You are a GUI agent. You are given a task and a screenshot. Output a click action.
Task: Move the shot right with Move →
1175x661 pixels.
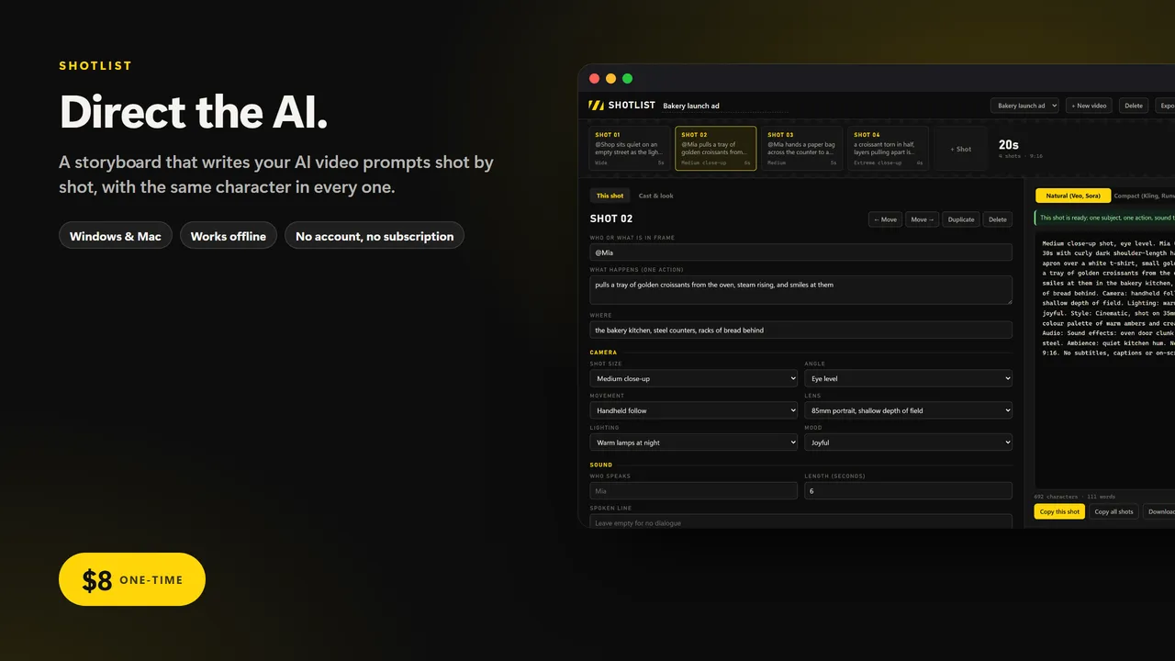pyautogui.click(x=923, y=219)
